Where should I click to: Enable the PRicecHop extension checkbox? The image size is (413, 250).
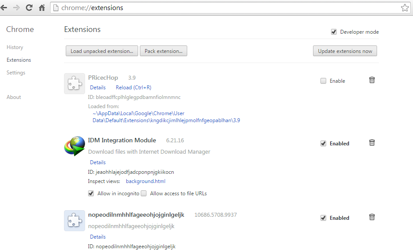(x=323, y=81)
